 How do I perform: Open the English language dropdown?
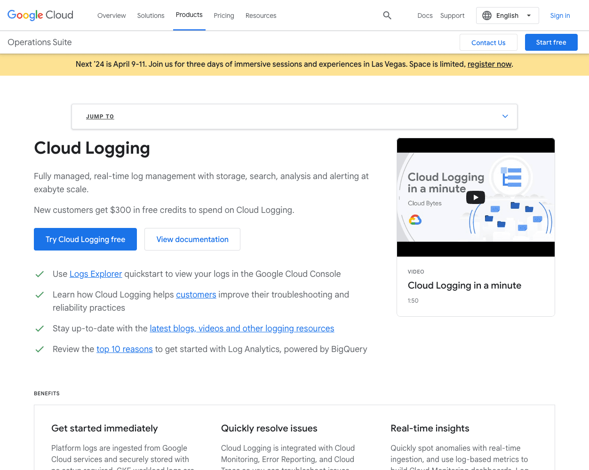point(507,16)
